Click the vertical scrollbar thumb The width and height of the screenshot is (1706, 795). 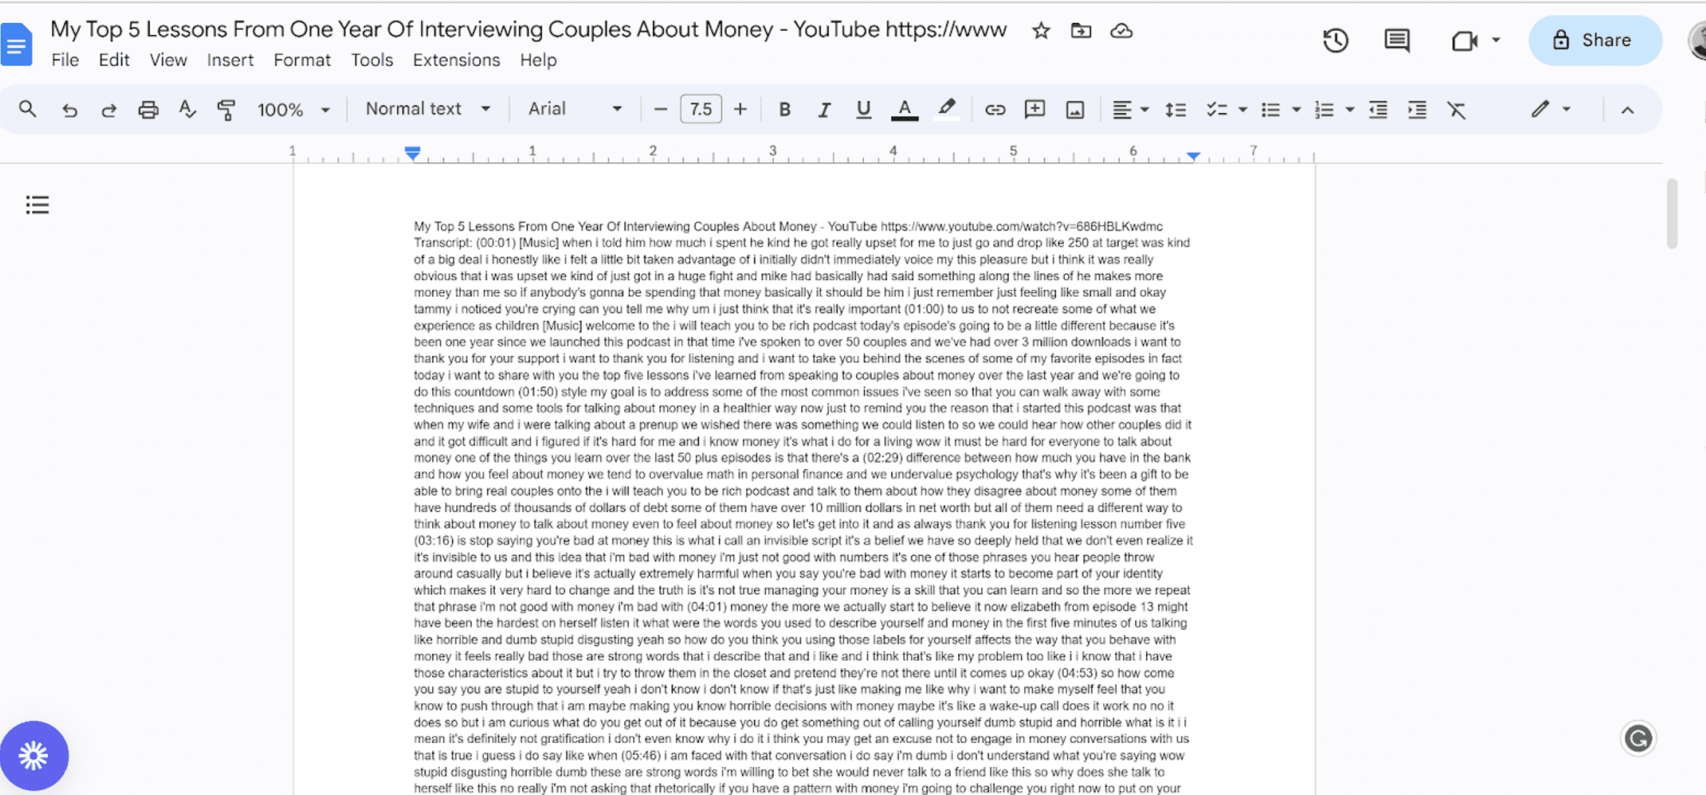[1672, 213]
